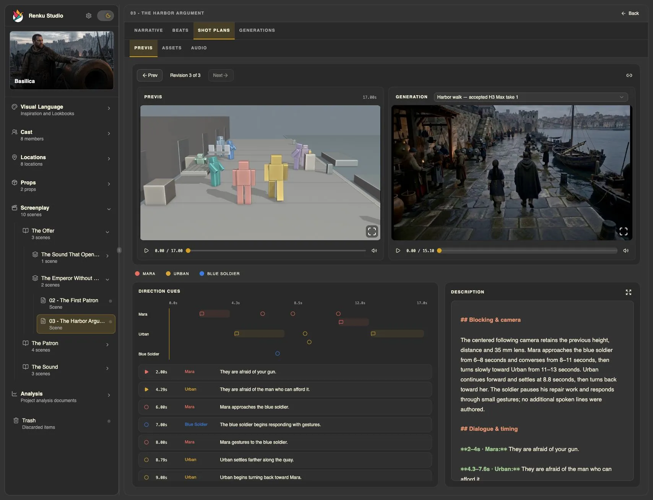Select the Shot Plans tab
Image resolution: width=653 pixels, height=500 pixels.
click(x=214, y=30)
